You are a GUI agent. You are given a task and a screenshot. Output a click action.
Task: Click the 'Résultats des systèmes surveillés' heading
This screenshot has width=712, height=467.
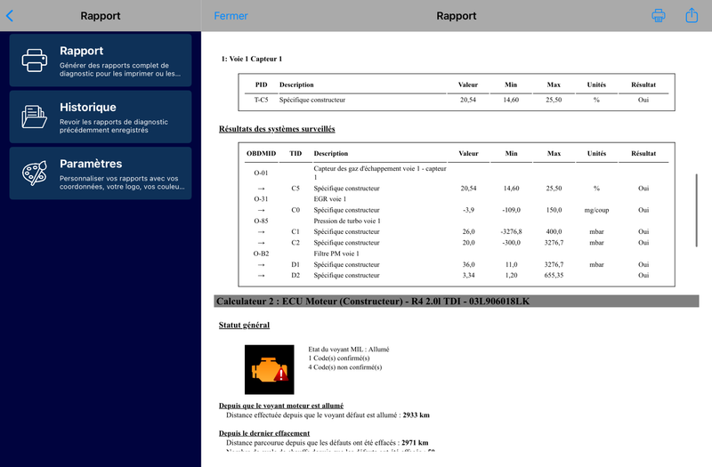(277, 129)
